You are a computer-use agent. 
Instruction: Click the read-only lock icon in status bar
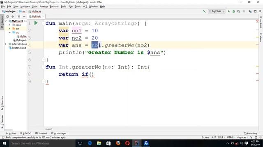point(251,138)
